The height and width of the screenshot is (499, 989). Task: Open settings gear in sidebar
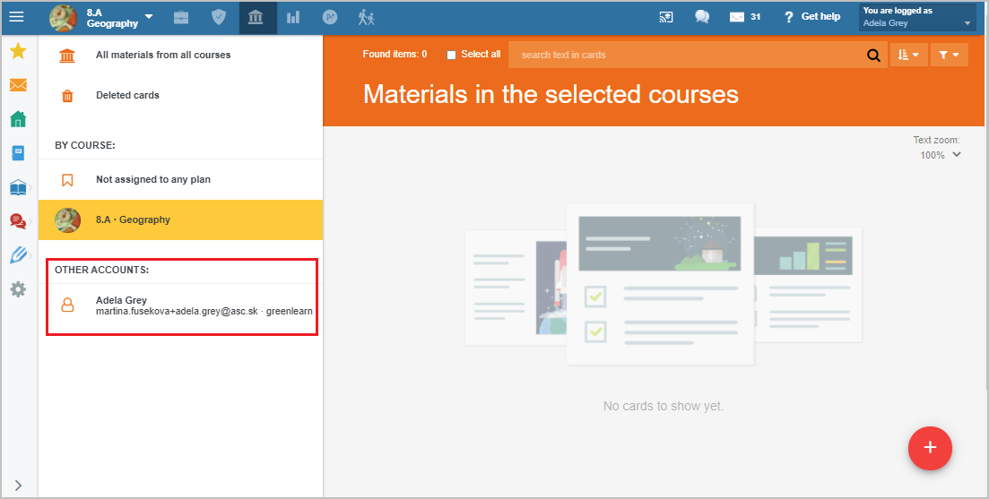pos(18,289)
